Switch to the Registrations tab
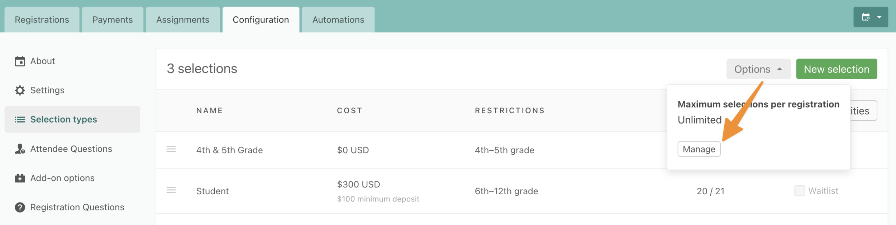 [42, 20]
